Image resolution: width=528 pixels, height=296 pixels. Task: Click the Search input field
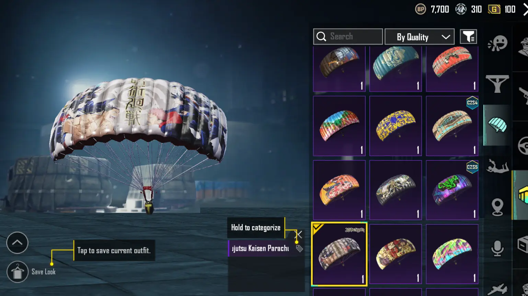pos(348,37)
